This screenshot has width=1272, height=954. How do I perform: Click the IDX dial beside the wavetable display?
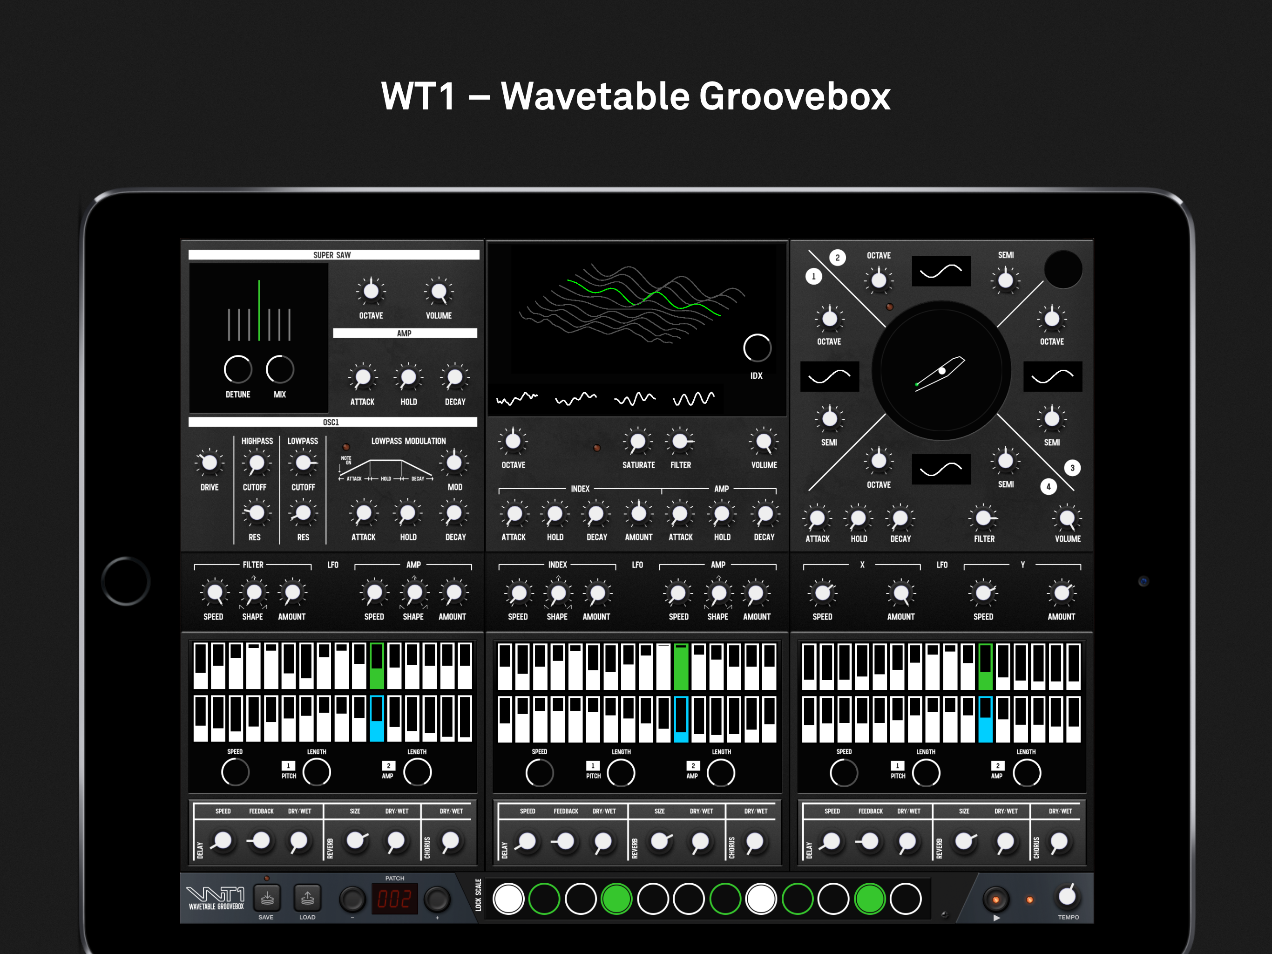[x=757, y=348]
